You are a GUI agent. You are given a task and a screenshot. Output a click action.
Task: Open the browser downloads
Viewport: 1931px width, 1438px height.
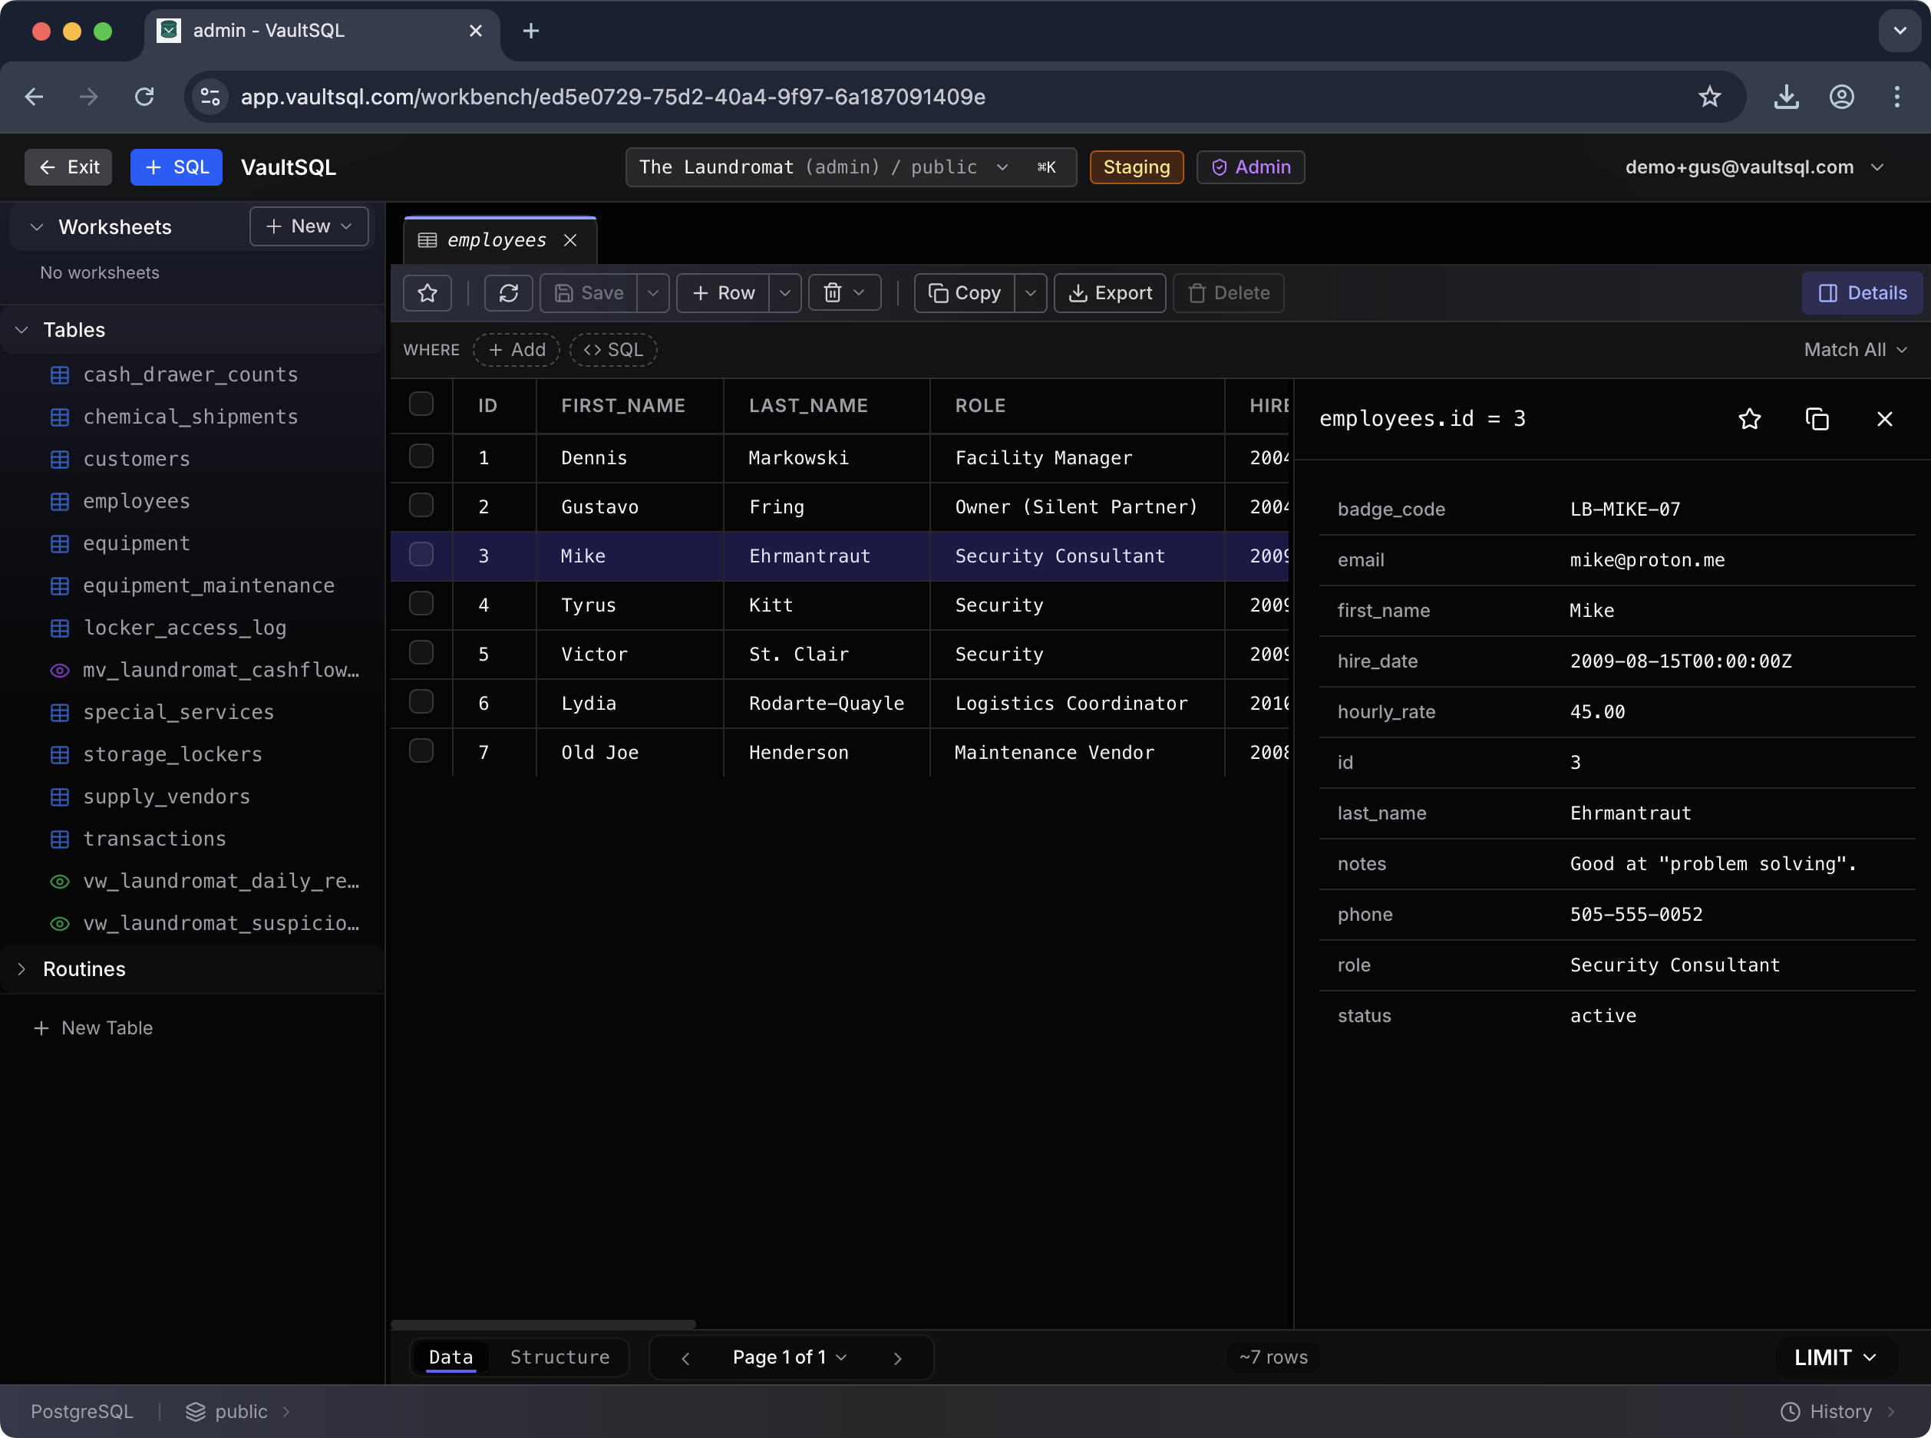click(x=1786, y=97)
